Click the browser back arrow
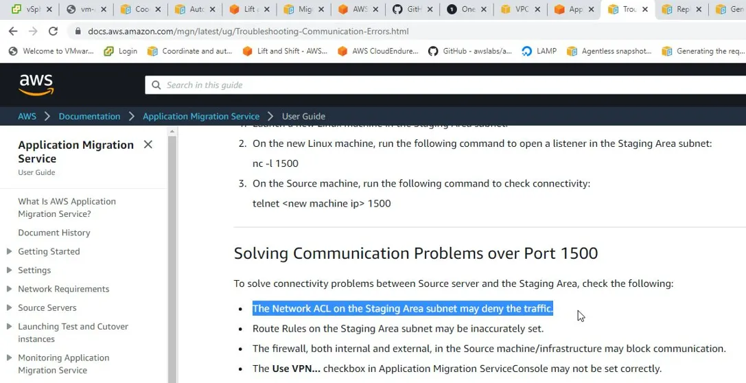Screen dimensions: 746x383 coord(13,32)
